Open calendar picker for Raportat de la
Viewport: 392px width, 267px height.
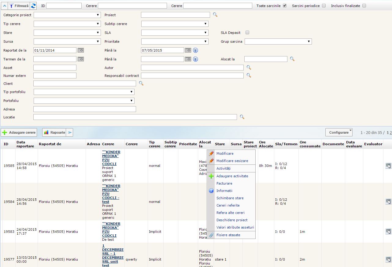point(81,50)
